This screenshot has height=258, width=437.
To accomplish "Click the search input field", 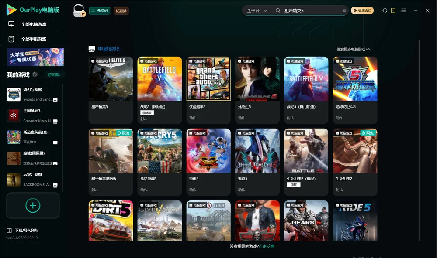I will pyautogui.click(x=312, y=10).
